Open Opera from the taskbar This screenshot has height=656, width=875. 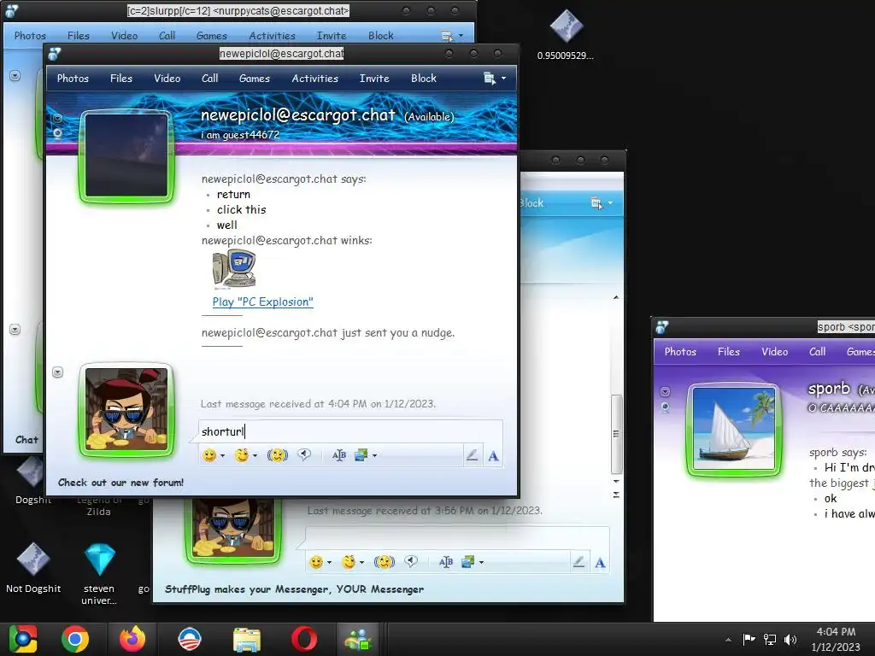coord(304,639)
